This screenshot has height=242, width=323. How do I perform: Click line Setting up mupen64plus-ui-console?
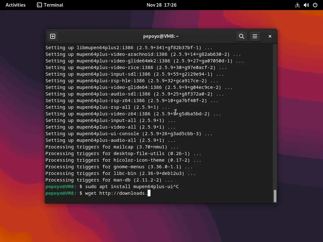pos(129,134)
